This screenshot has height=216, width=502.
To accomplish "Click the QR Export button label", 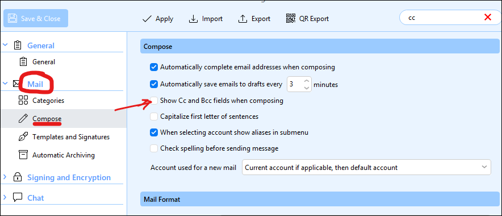I will pos(314,19).
